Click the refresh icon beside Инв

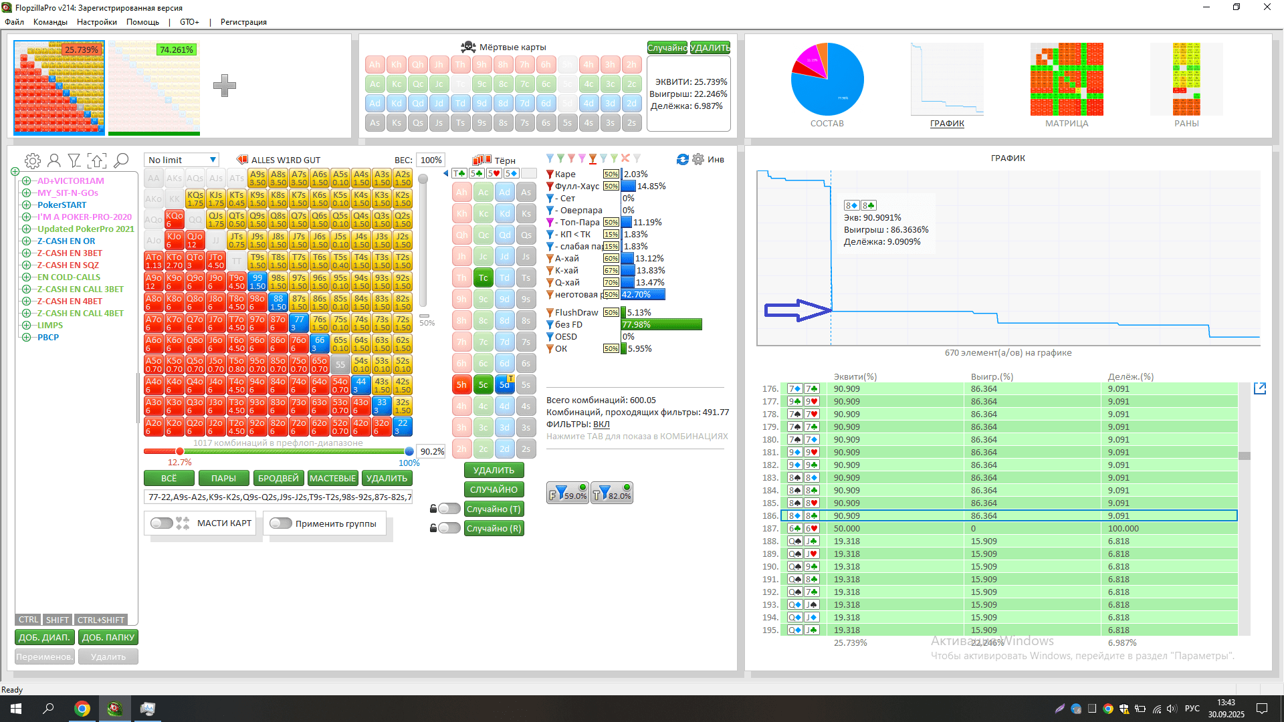(x=682, y=159)
